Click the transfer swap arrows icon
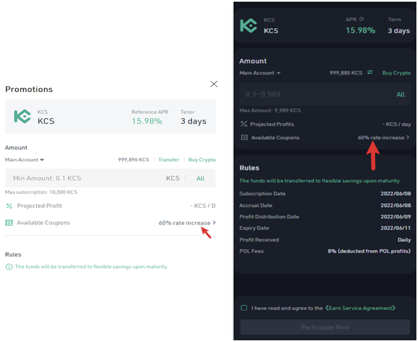The height and width of the screenshot is (342, 418). [370, 72]
